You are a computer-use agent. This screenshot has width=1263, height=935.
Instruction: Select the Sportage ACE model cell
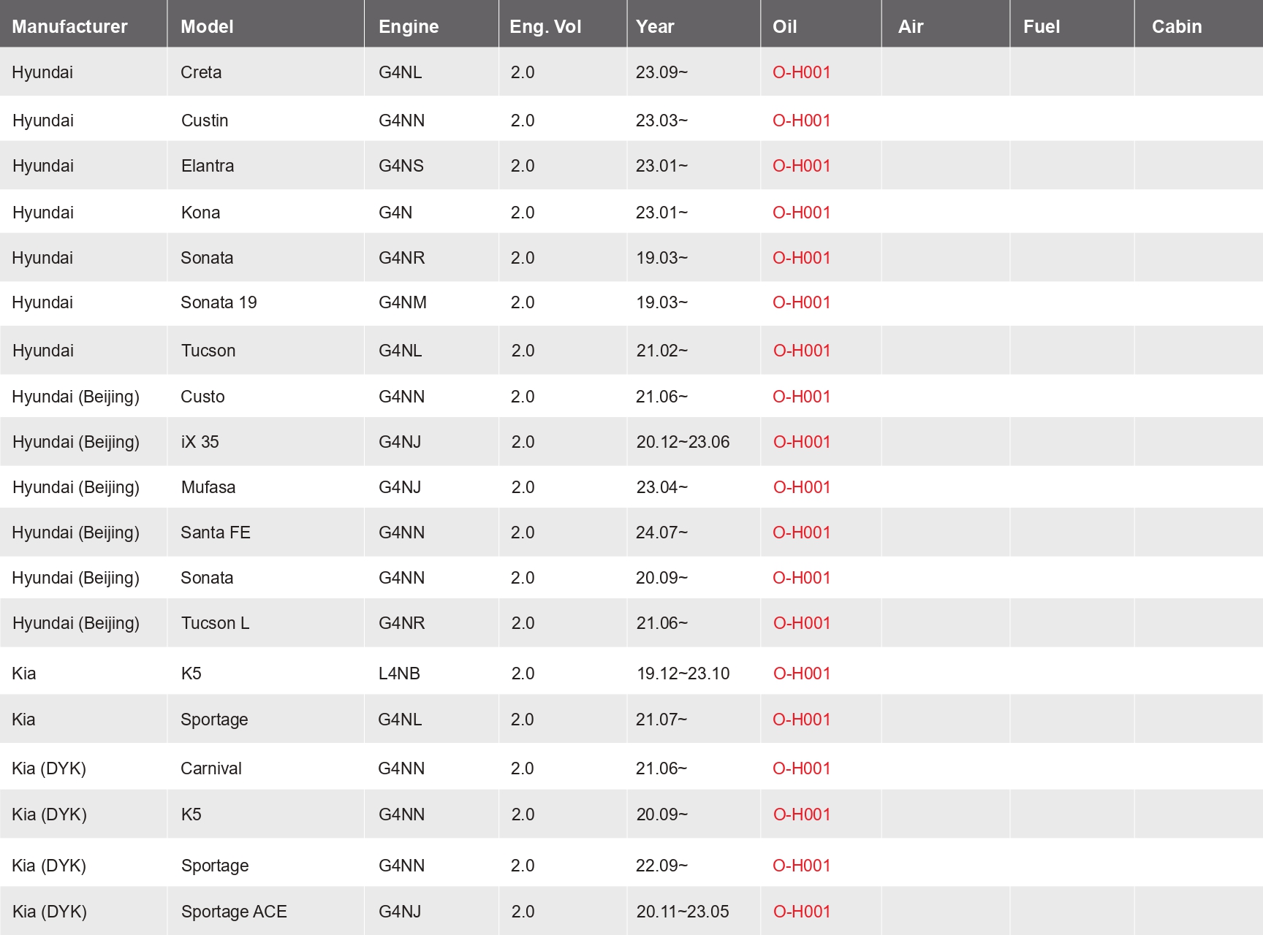[x=234, y=912]
